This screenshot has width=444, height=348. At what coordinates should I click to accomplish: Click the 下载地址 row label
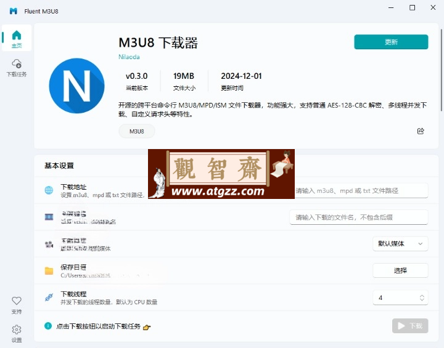pyautogui.click(x=73, y=187)
